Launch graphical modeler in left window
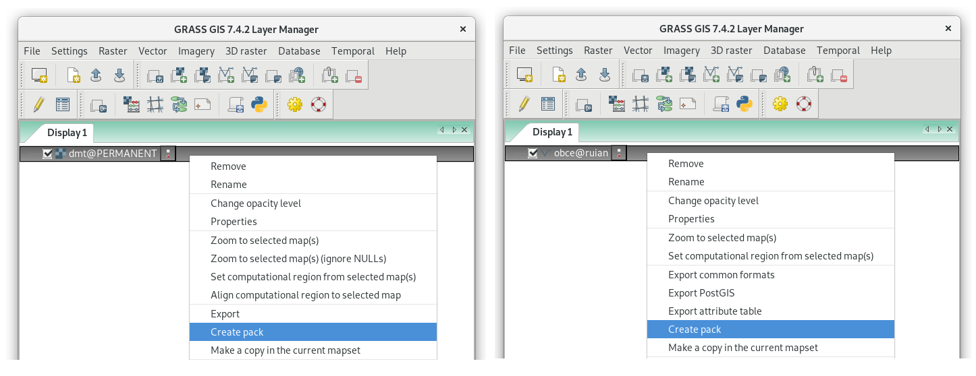Image resolution: width=976 pixels, height=376 pixels. 179,104
